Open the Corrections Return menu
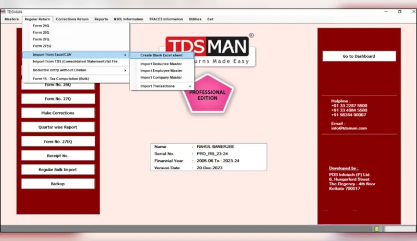Screen dimensions: 417x241 72,19
